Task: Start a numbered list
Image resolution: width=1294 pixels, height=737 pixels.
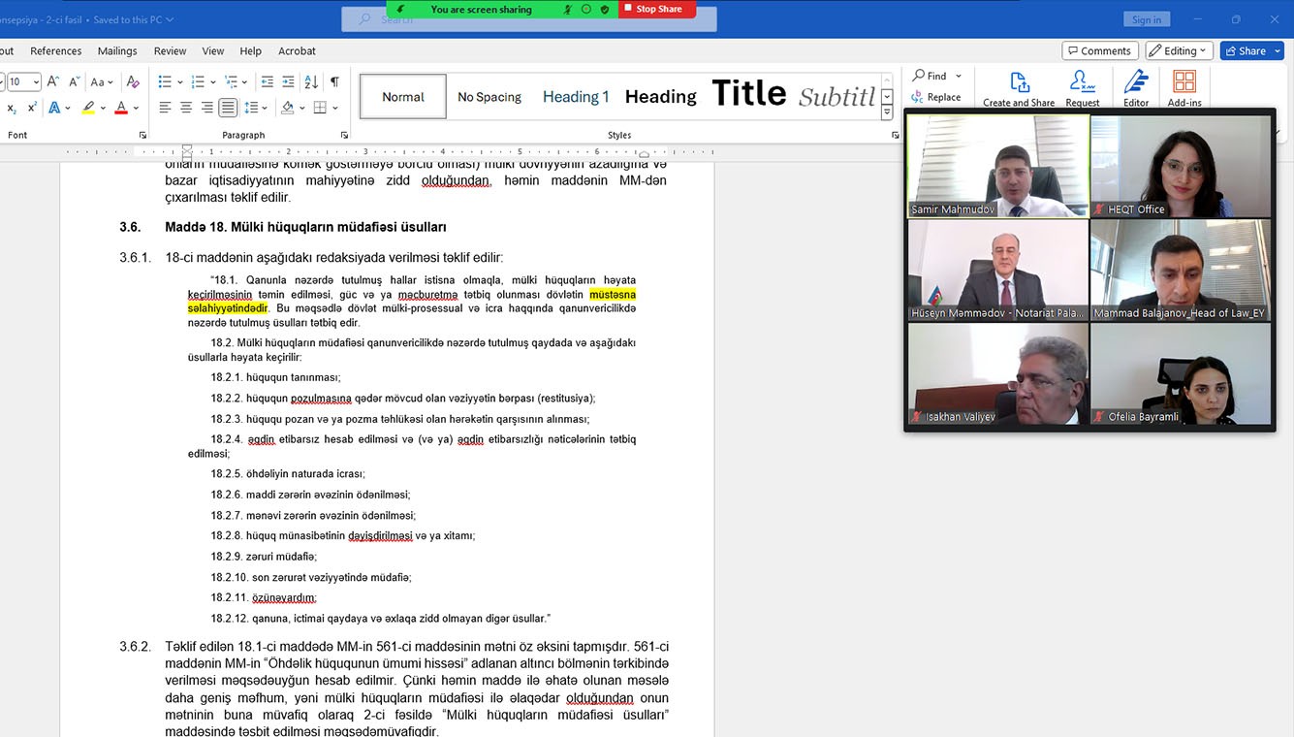Action: 198,82
